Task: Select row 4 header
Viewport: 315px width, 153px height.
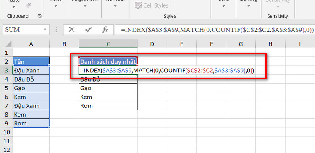Action: coord(6,79)
